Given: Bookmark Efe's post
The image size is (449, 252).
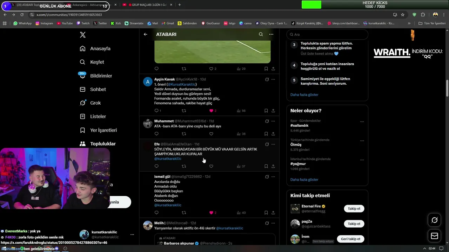Looking at the screenshot, I should click(x=266, y=166).
